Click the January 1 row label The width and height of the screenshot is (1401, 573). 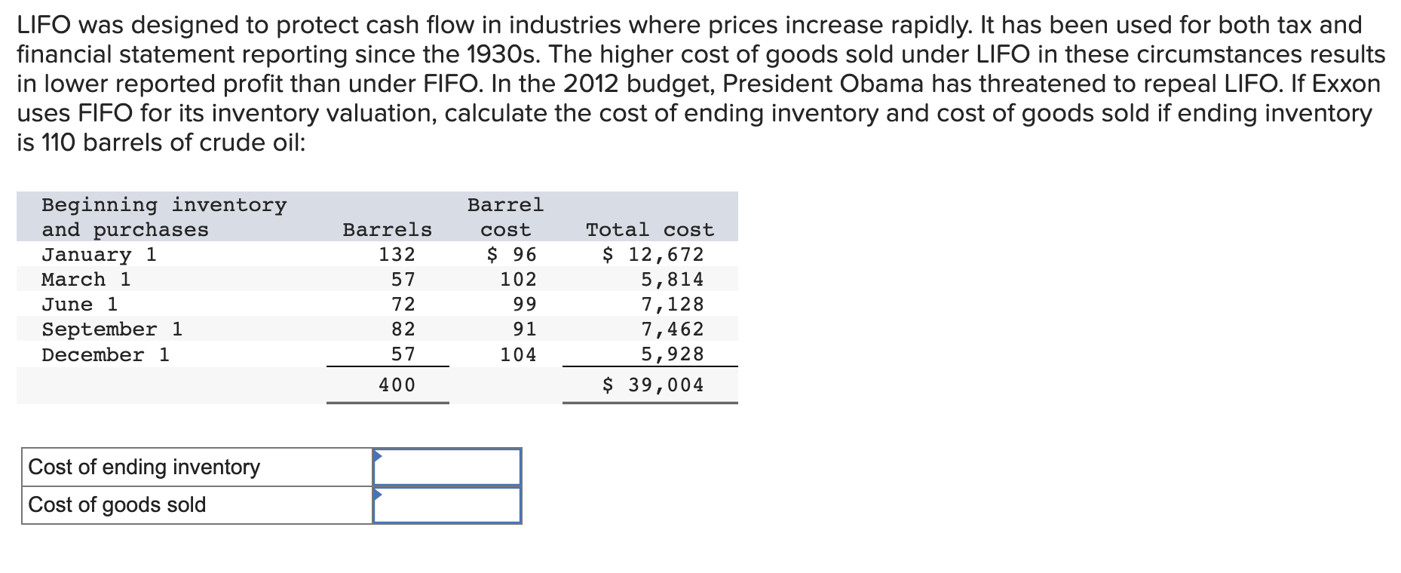99,255
